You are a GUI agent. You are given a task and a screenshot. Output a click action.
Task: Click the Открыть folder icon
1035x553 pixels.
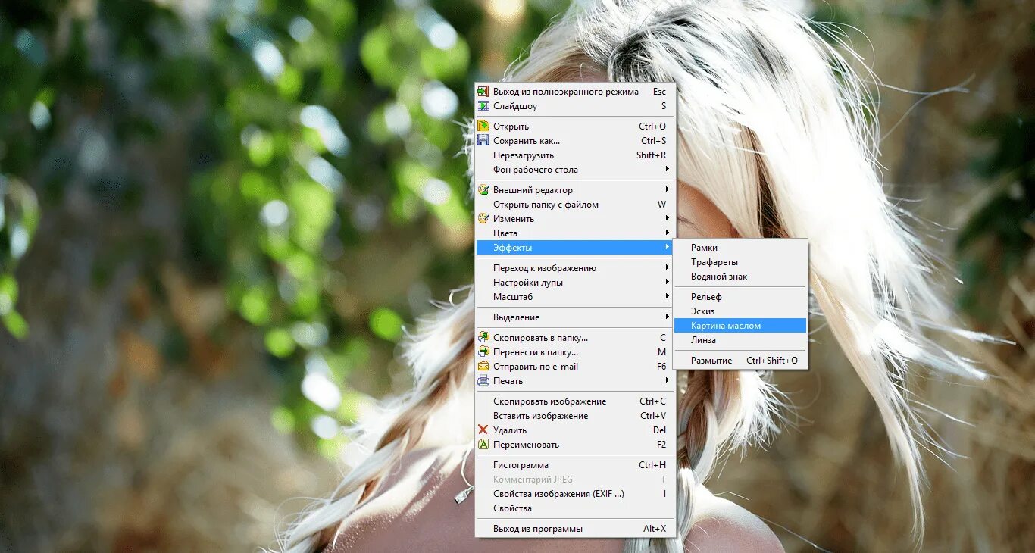coord(483,127)
